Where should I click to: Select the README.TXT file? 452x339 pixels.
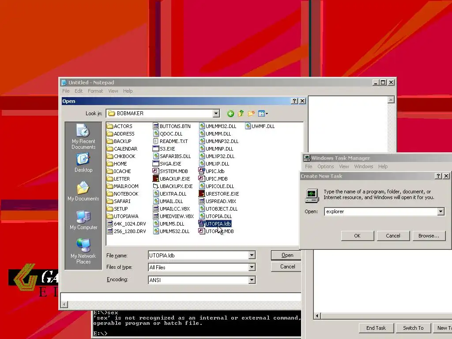click(x=170, y=141)
